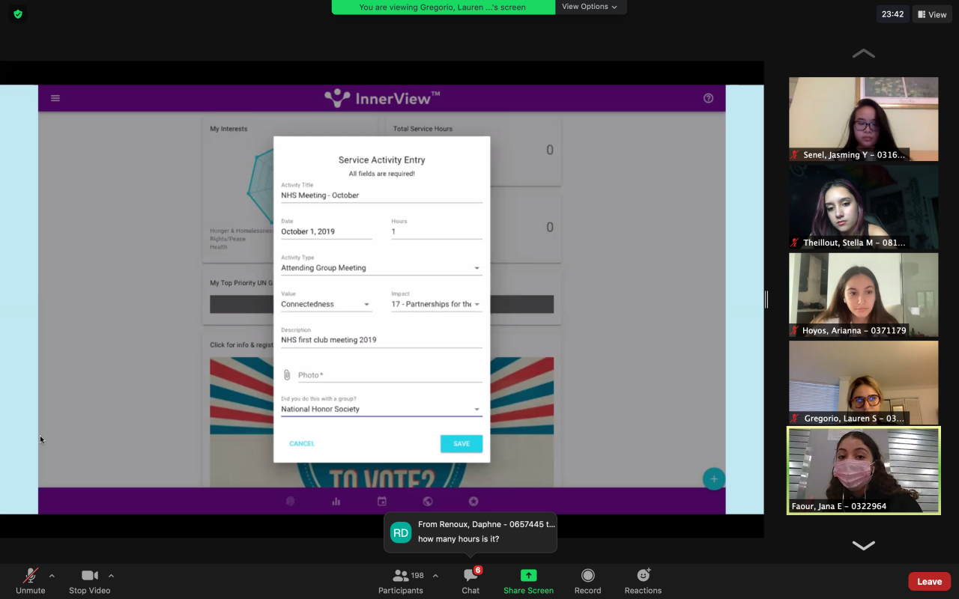Open the group dropdown showing National Honor Society
Screen dimensions: 959x599
381,410
